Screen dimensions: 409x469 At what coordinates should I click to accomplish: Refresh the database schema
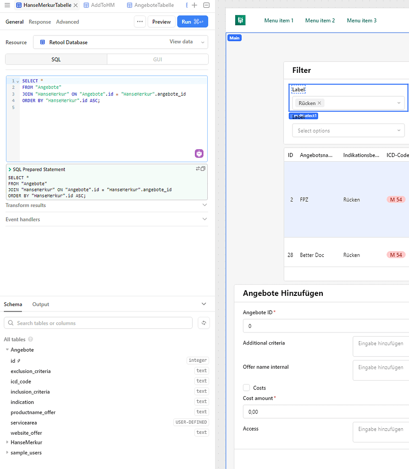[204, 323]
